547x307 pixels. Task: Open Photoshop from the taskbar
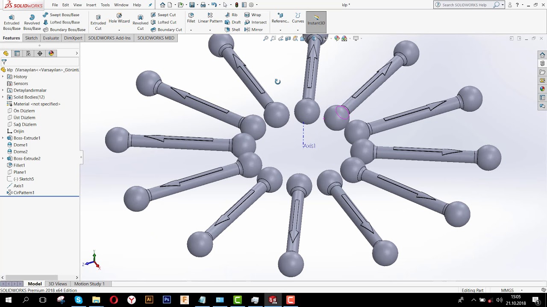(167, 300)
